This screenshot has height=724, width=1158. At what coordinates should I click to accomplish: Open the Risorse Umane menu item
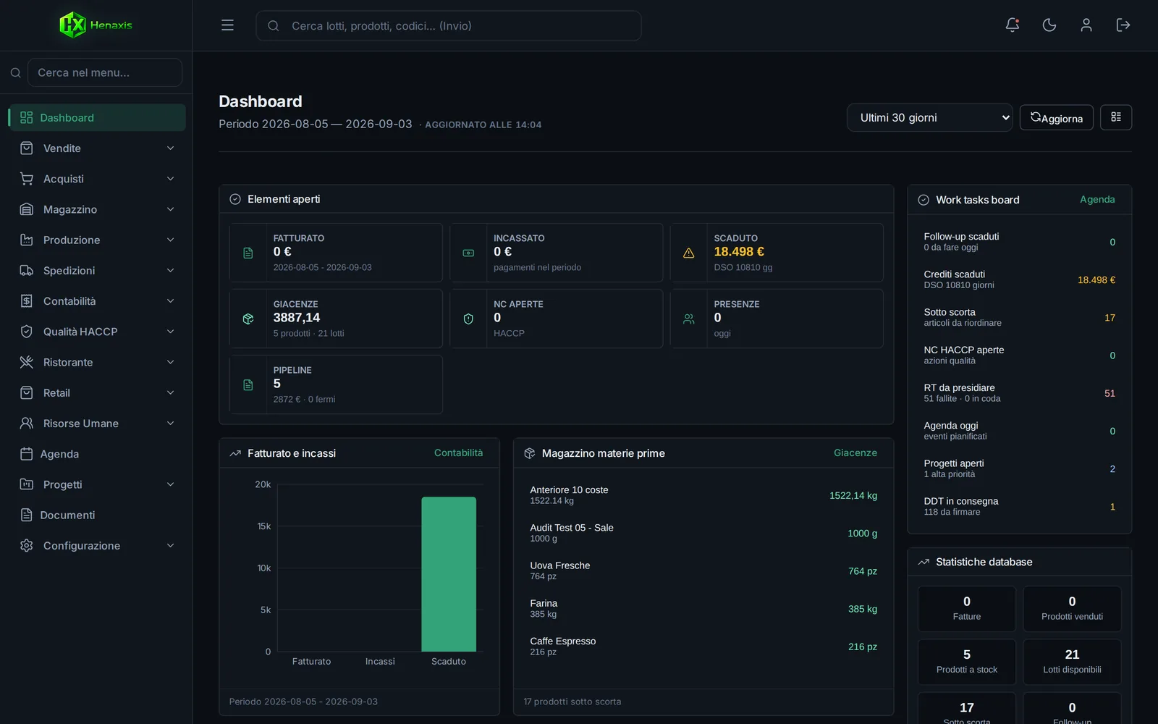[x=97, y=424]
